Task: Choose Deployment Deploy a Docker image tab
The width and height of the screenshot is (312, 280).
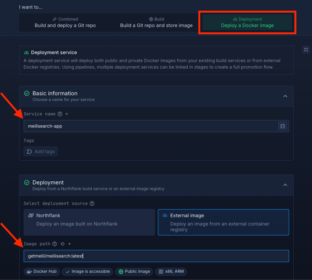Action: (x=247, y=22)
